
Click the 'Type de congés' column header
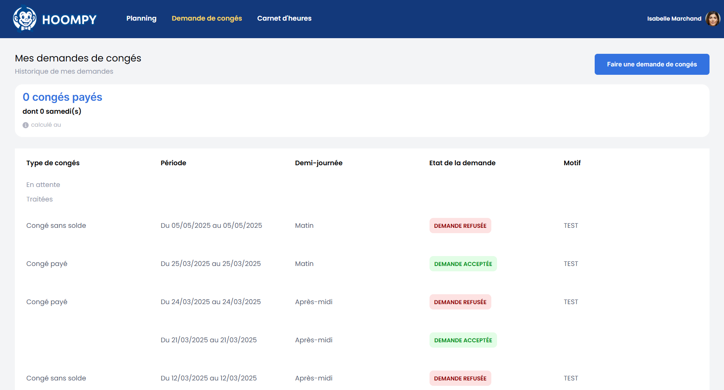(53, 163)
